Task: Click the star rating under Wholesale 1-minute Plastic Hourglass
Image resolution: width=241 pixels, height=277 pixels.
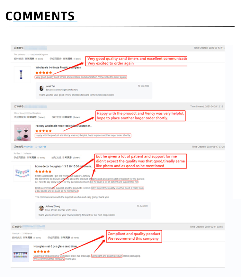Action: tap(44, 73)
